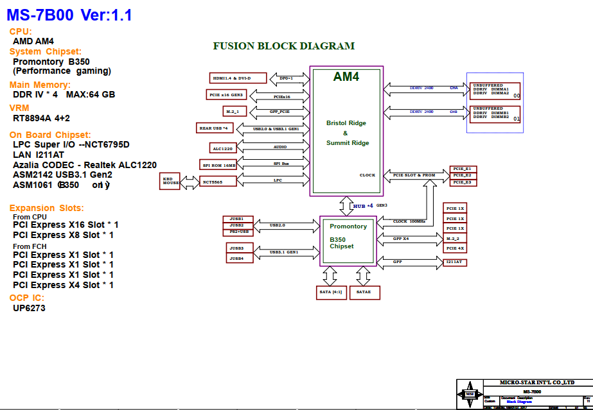The width and height of the screenshot is (593, 410).
Task: Click the DDRIV 2400 CHA arrow
Action: (425, 89)
